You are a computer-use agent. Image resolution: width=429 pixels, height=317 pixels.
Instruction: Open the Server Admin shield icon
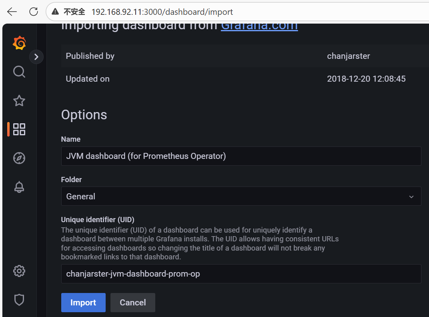tap(19, 300)
